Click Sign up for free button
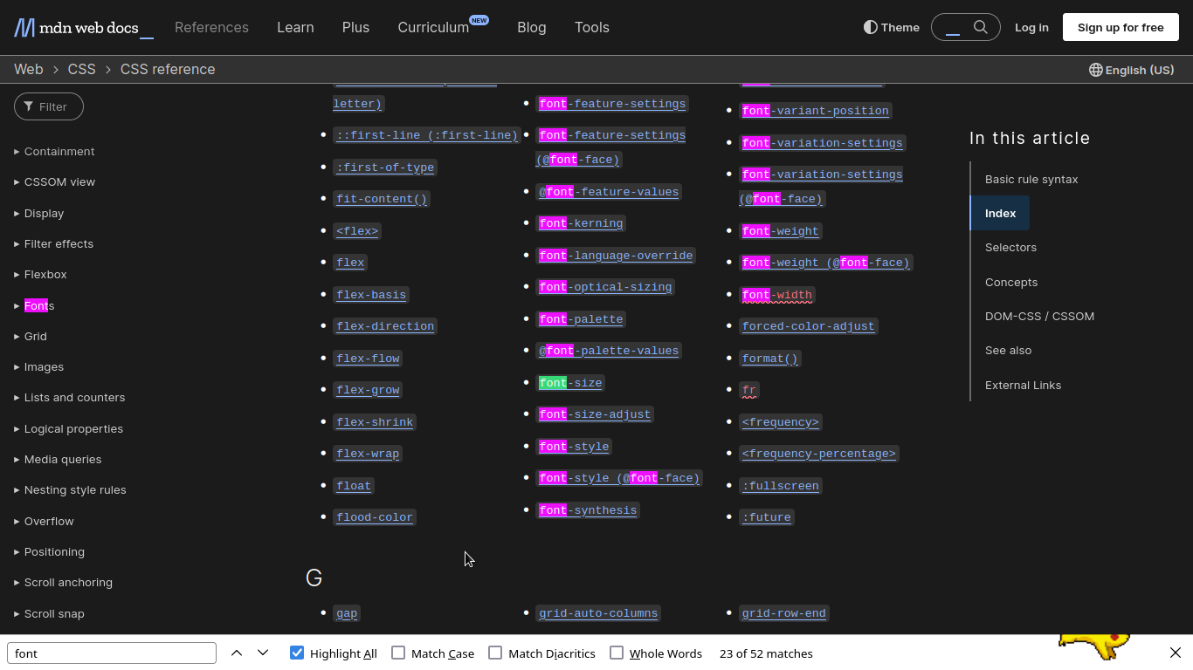 (x=1121, y=27)
